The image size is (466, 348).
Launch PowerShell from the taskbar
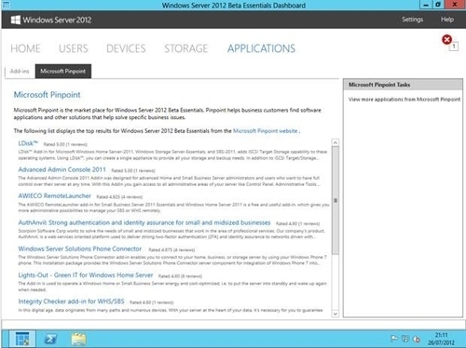[x=50, y=339]
